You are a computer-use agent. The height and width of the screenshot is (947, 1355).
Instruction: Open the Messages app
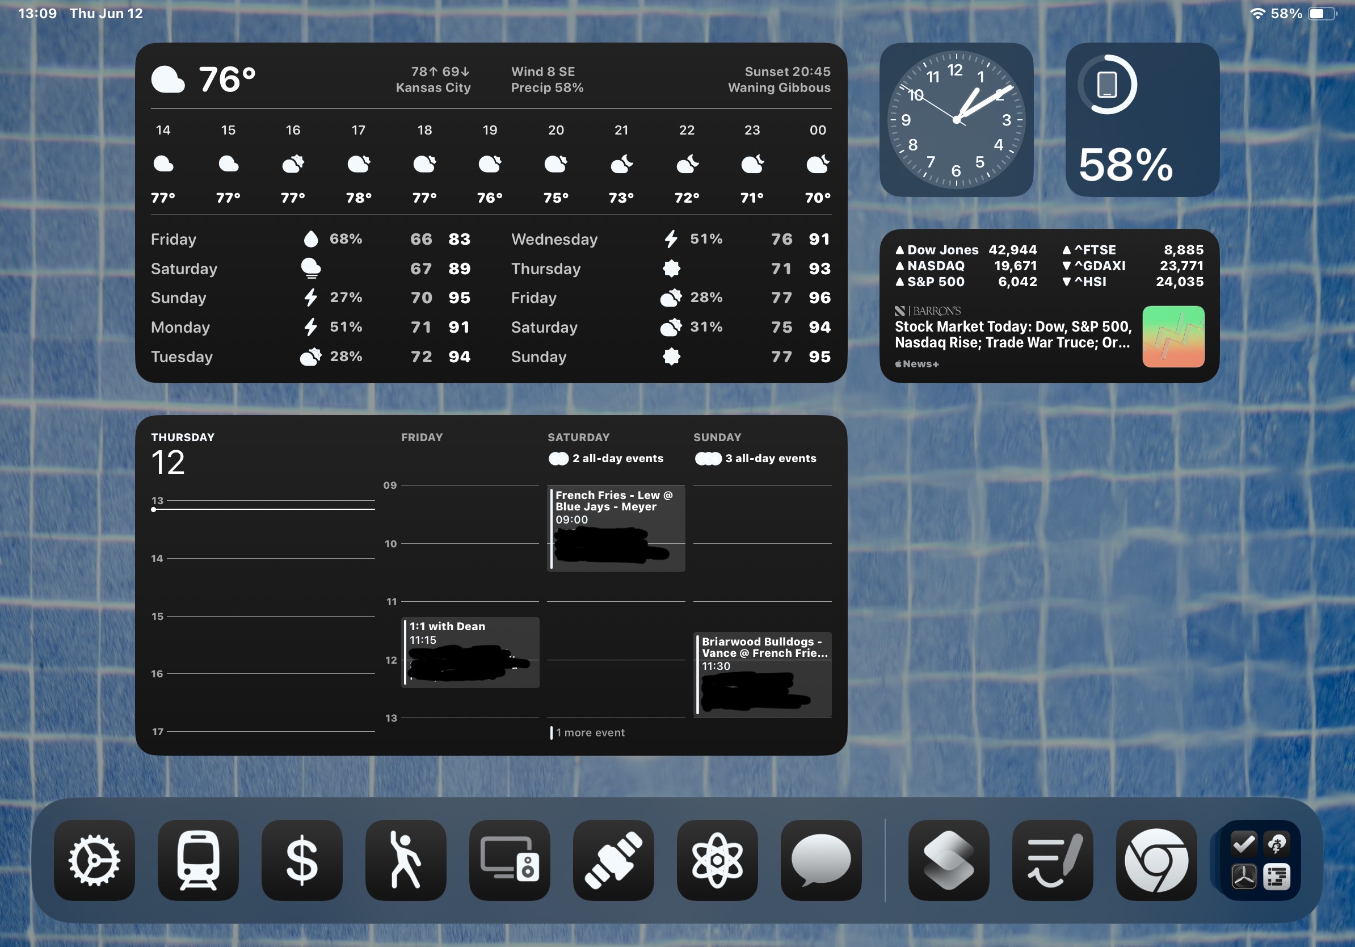[x=822, y=860]
